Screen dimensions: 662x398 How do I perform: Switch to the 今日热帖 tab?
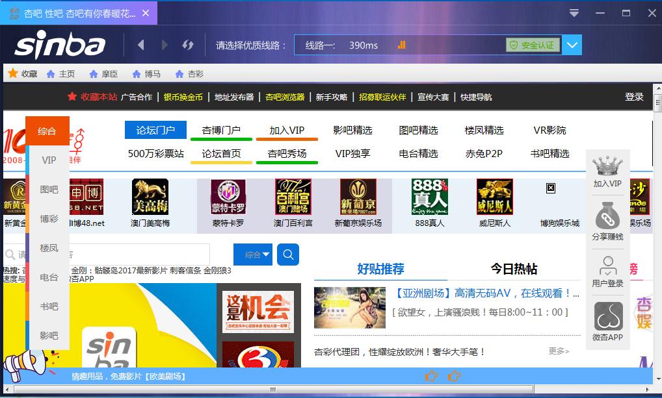click(x=514, y=269)
